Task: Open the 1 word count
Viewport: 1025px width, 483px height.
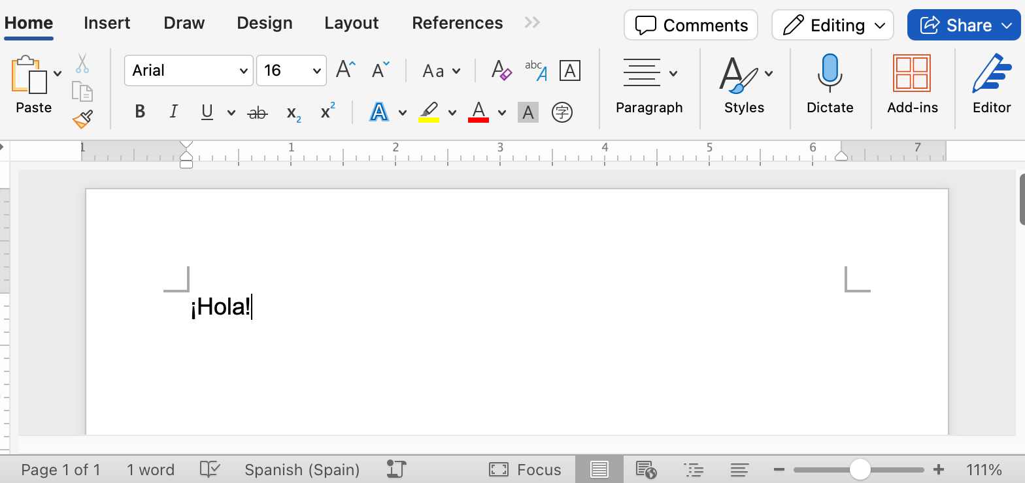Action: tap(150, 469)
